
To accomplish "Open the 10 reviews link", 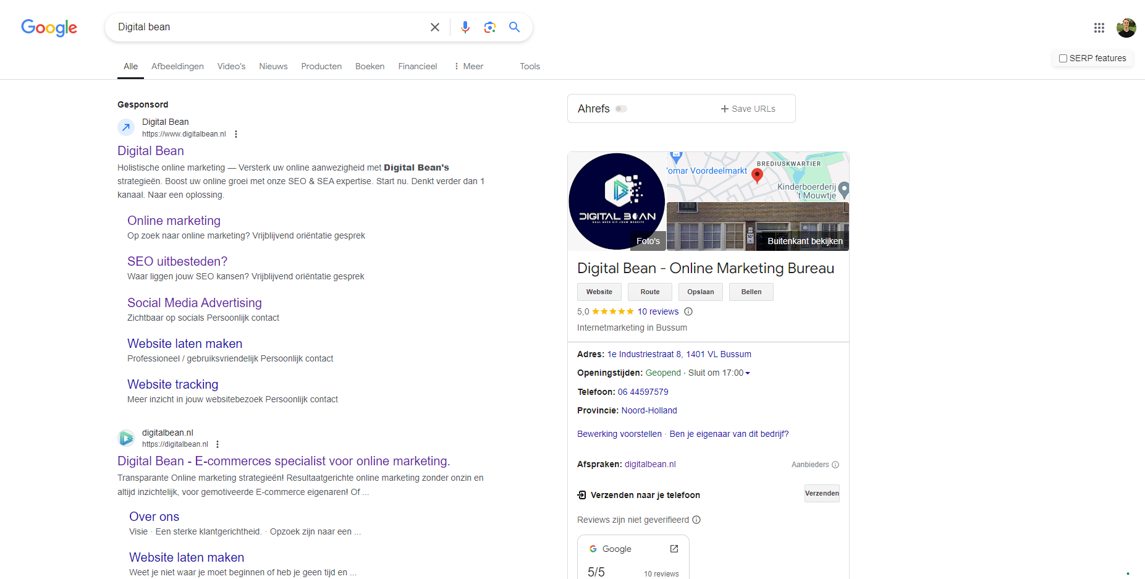I will click(657, 311).
